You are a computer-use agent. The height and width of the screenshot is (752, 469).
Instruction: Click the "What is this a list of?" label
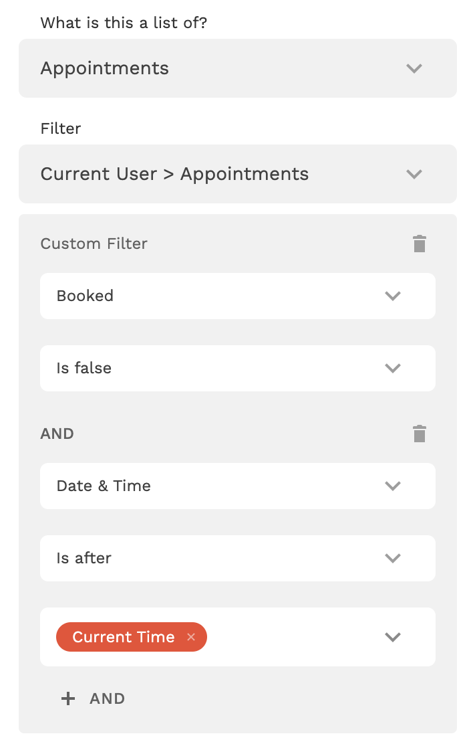(x=124, y=23)
